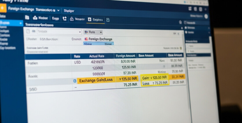Select the USD cell in Rate column
Image resolution: width=242 pixels, height=123 pixels.
click(x=77, y=62)
